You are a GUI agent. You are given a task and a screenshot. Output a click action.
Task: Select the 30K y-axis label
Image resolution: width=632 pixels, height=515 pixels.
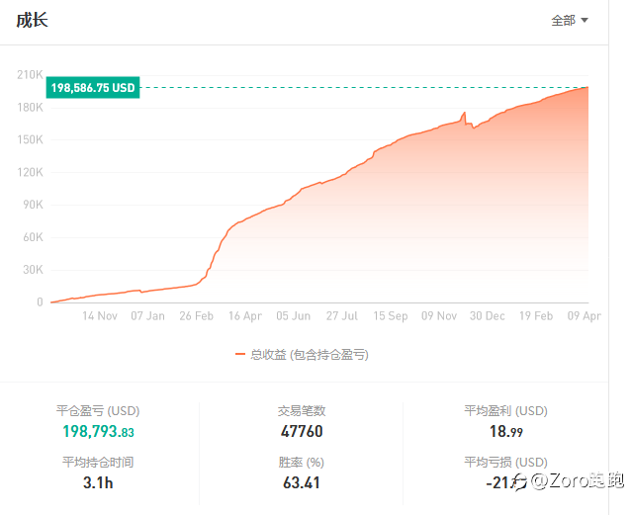point(33,270)
